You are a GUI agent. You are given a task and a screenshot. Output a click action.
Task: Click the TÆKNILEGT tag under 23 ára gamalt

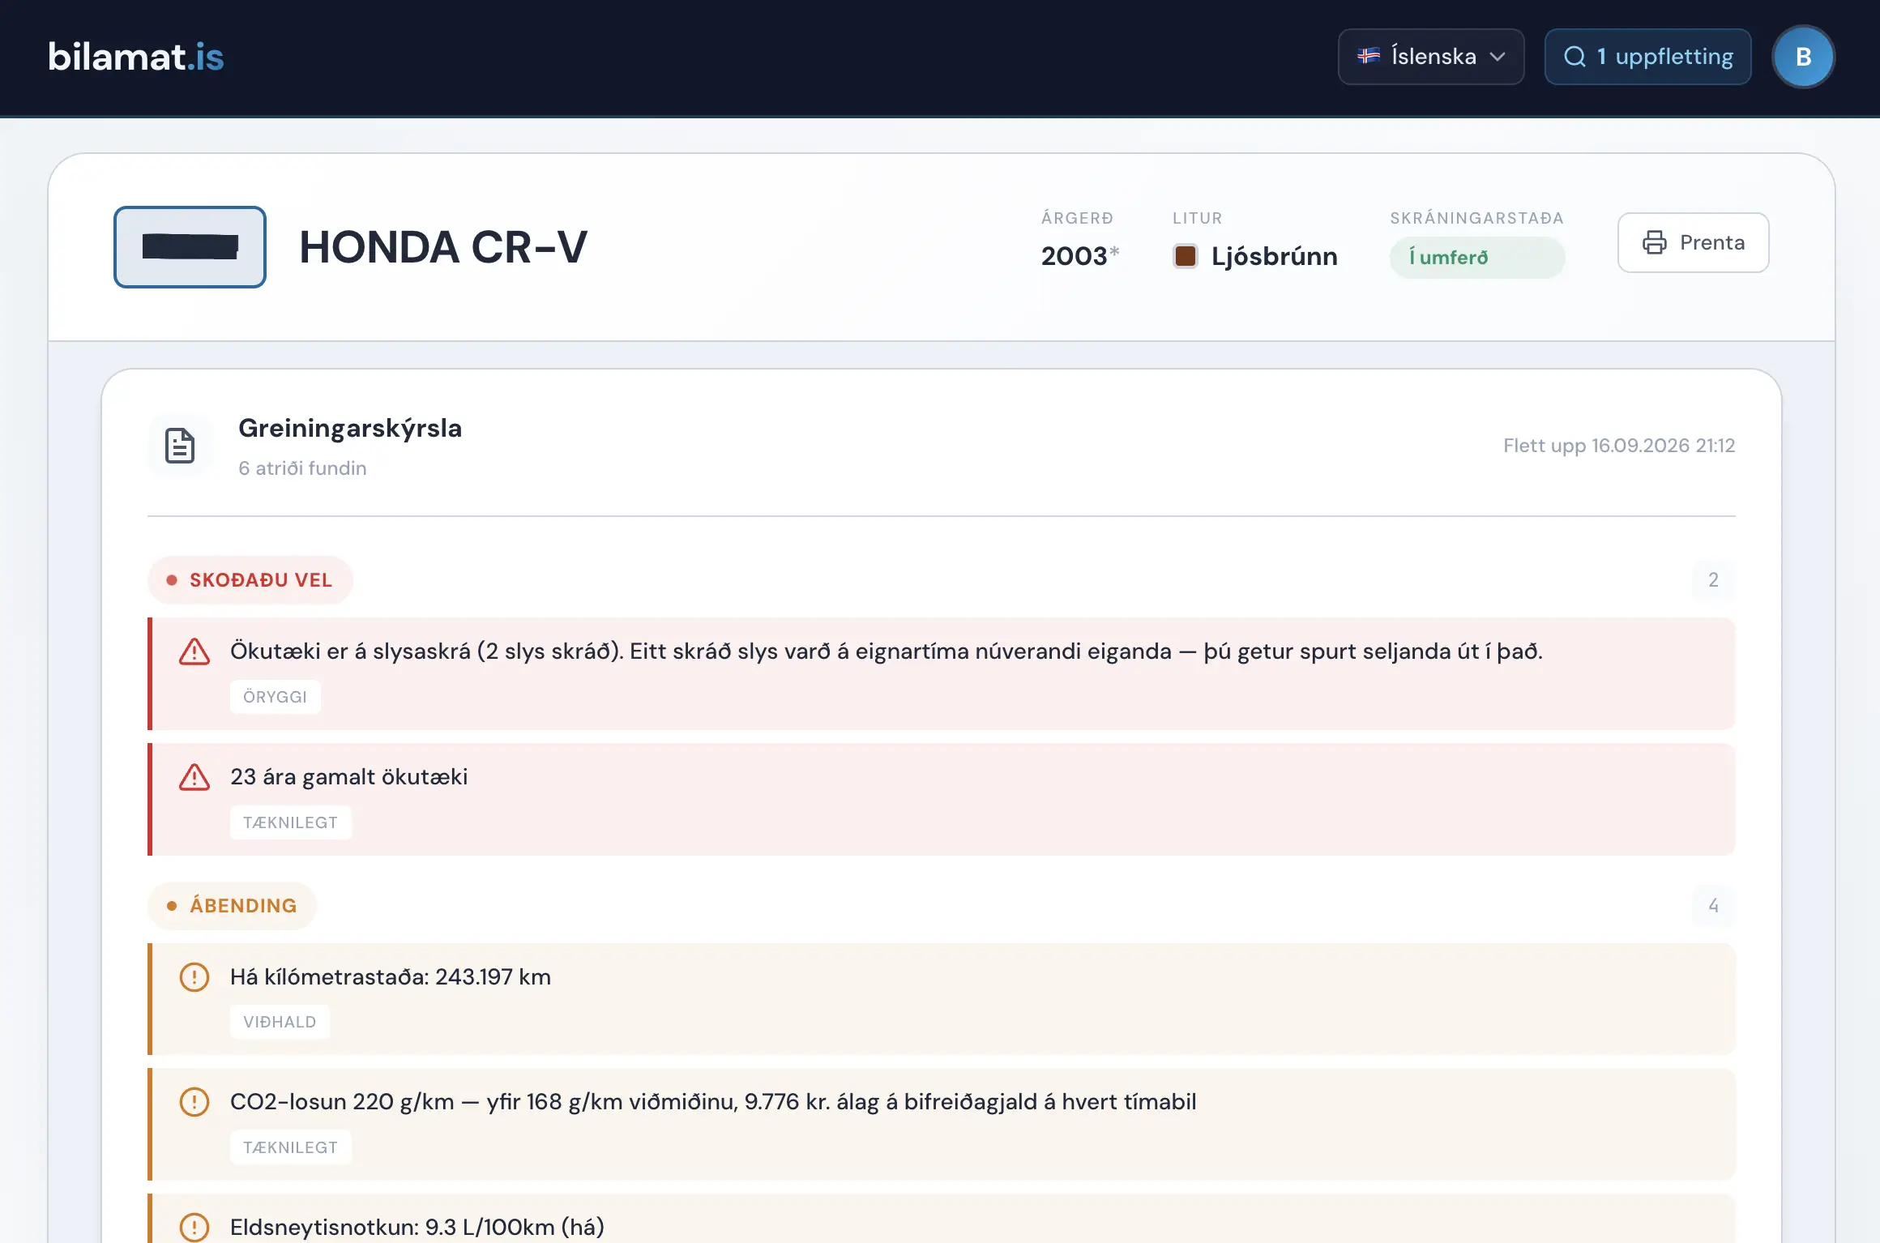(290, 822)
